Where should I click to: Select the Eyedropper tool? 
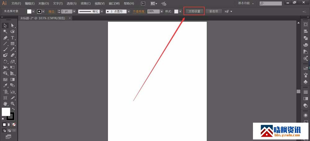coord(5,85)
